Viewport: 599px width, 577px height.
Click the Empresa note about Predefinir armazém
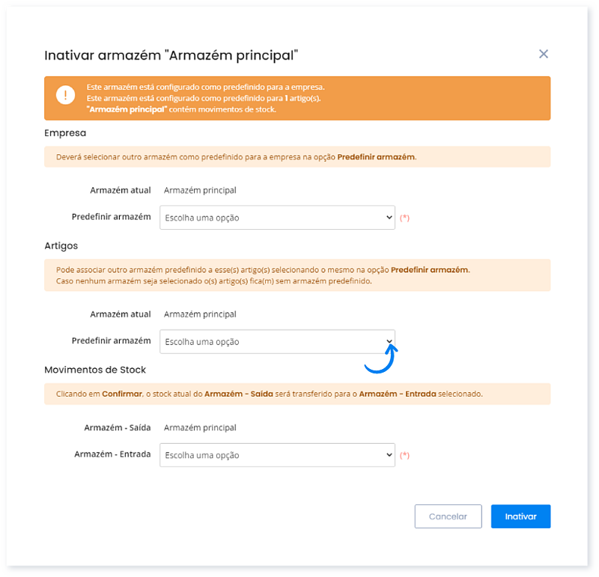[236, 157]
